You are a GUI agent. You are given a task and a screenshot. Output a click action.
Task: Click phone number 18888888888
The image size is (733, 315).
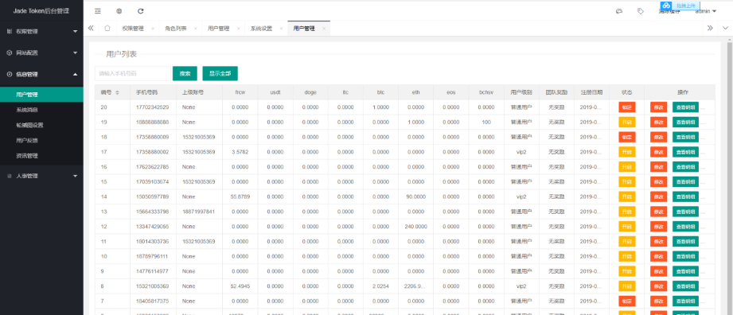152,122
